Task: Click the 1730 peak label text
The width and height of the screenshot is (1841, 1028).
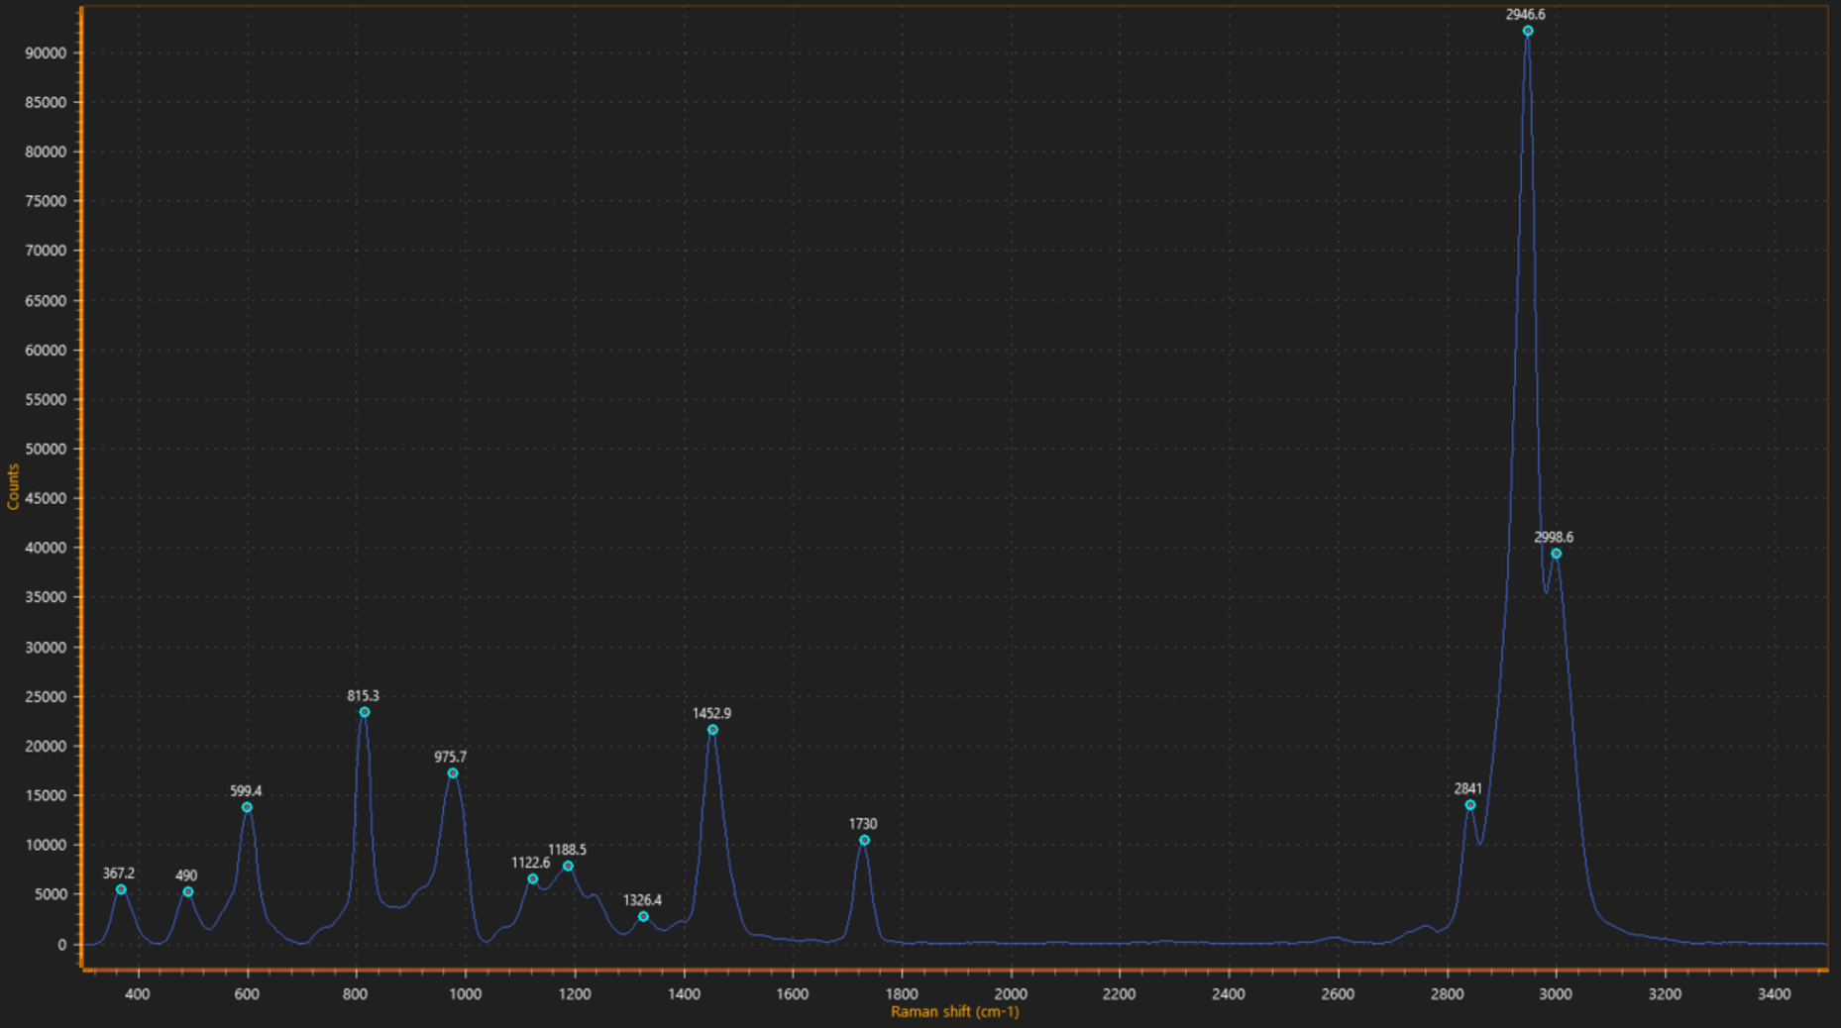Action: click(863, 823)
